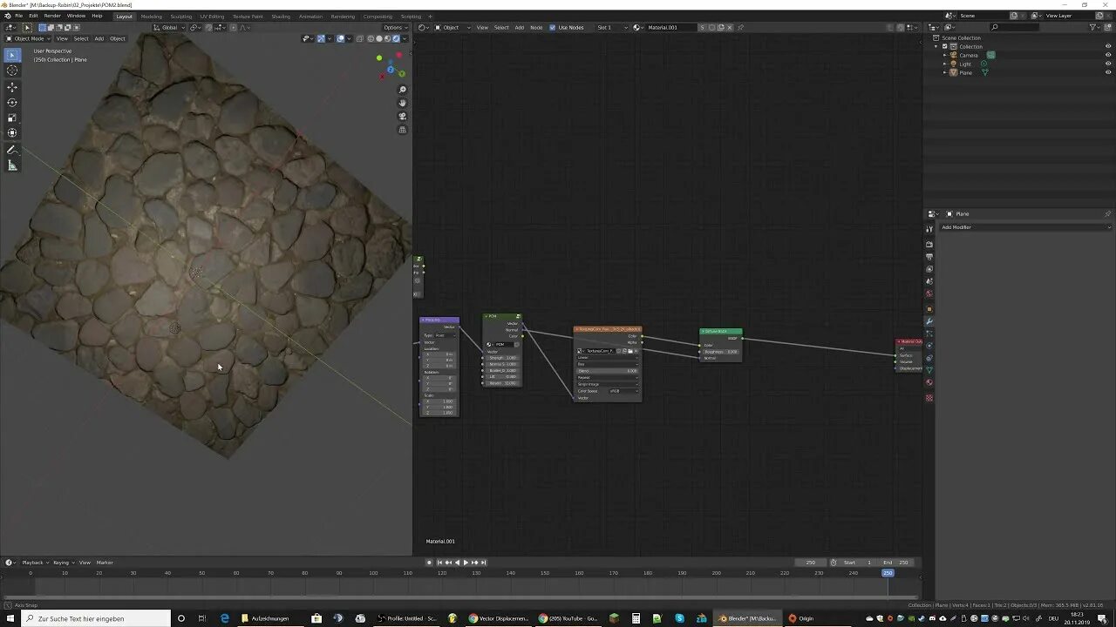Open the Texture properties checker tab icon

(x=929, y=398)
